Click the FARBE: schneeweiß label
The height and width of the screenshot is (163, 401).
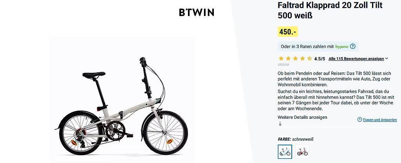[296, 139]
